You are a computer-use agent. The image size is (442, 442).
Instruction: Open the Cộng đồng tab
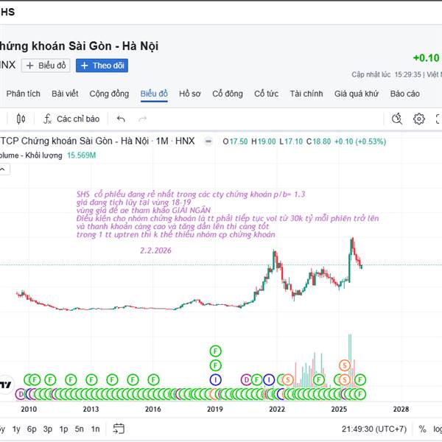point(109,94)
